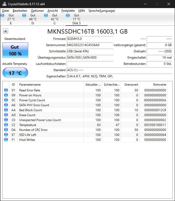Click the CrystalDiskInfo app icon in title bar
Image resolution: width=175 pixels, height=201 pixels.
4,4
